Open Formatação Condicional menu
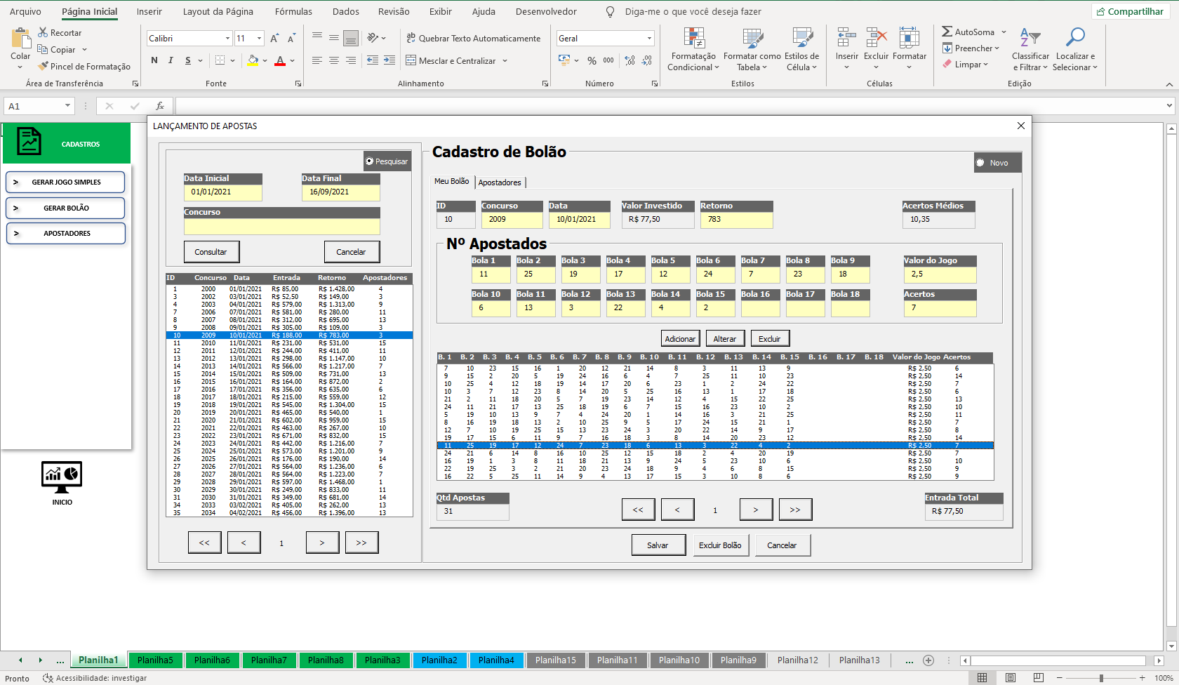Image resolution: width=1179 pixels, height=685 pixels. coord(693,49)
